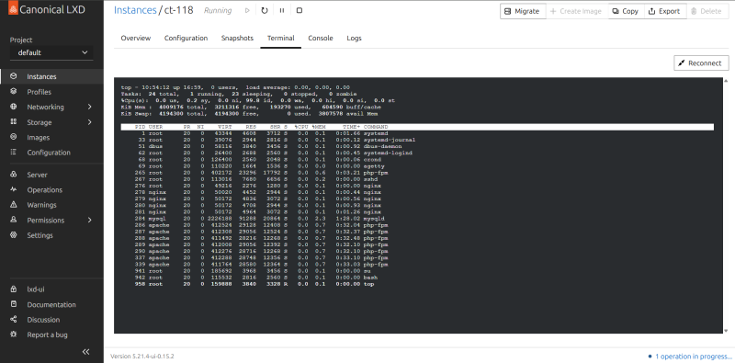Click the load average line
Image resolution: width=735 pixels, height=363 pixels.
click(x=235, y=87)
